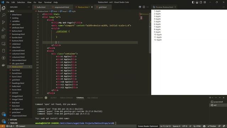Click the Prettier status bar button

pyautogui.click(x=212, y=126)
